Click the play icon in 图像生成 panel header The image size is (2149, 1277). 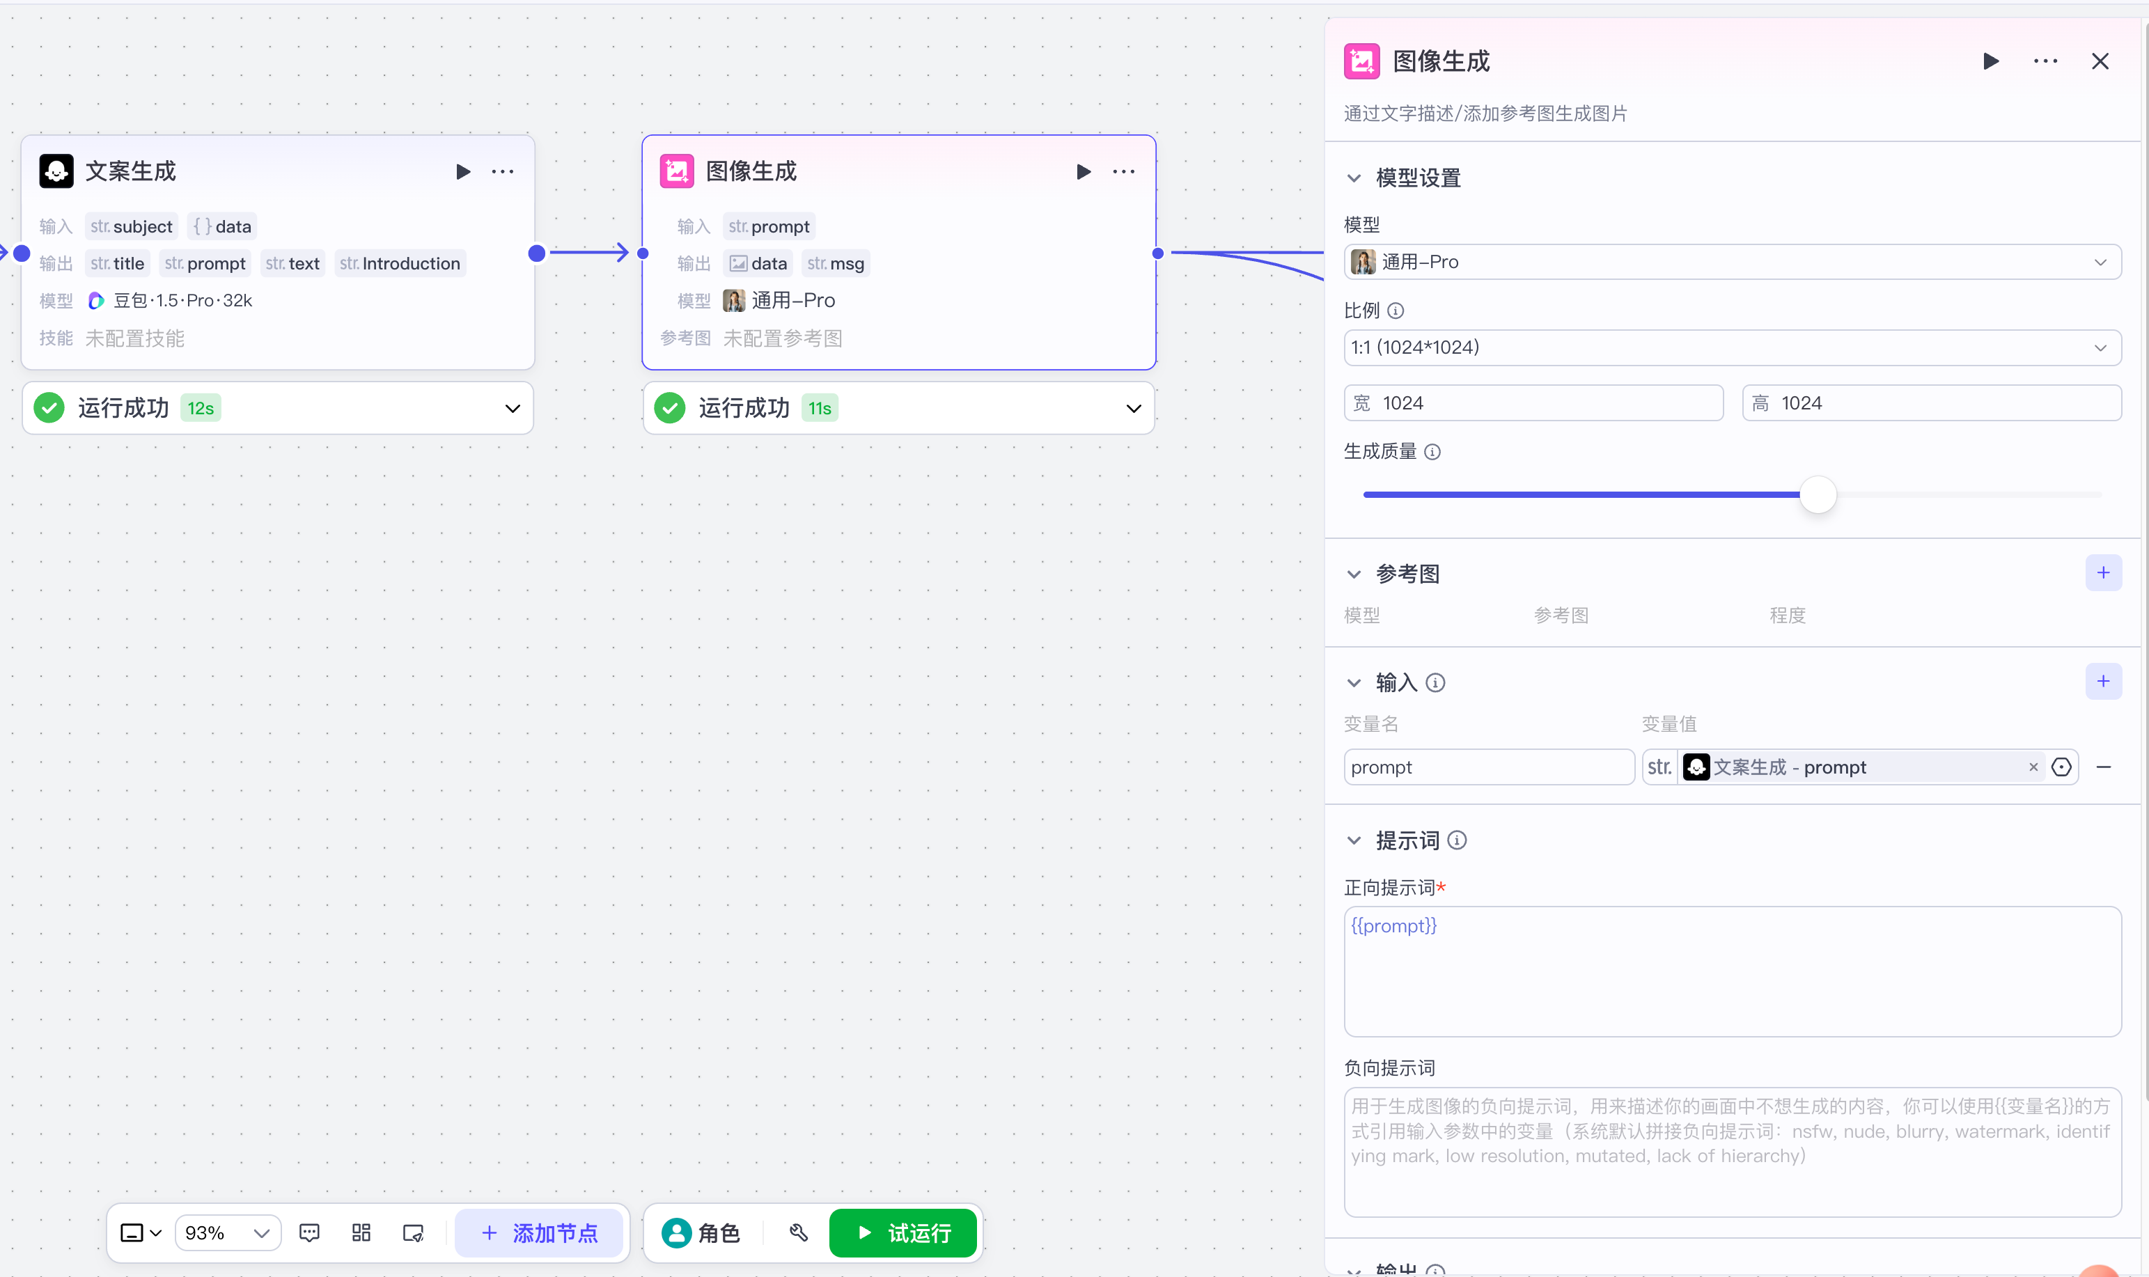1990,61
